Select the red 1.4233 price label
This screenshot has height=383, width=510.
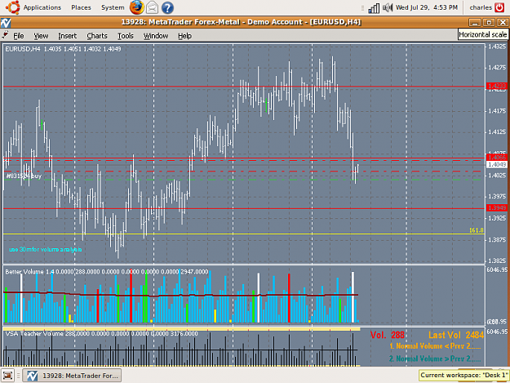coord(497,86)
